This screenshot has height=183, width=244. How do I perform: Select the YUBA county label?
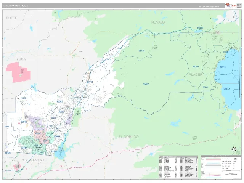coord(21,59)
